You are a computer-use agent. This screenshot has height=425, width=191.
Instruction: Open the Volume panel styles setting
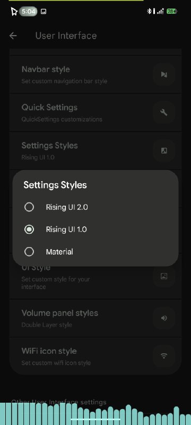pyautogui.click(x=95, y=318)
